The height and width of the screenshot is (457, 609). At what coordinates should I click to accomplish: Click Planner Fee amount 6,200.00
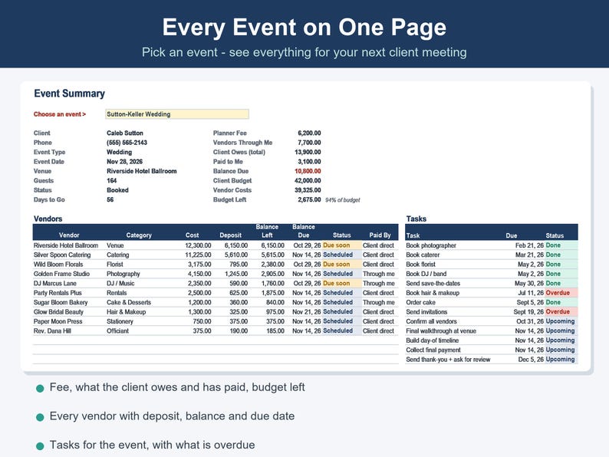tap(309, 133)
